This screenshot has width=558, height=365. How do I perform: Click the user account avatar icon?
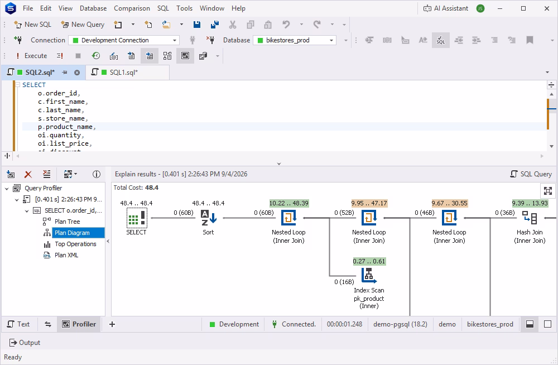480,8
